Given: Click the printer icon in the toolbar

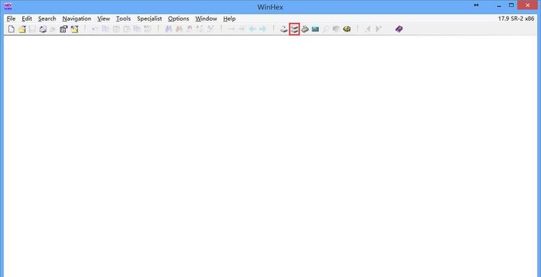Looking at the screenshot, I should point(43,29).
